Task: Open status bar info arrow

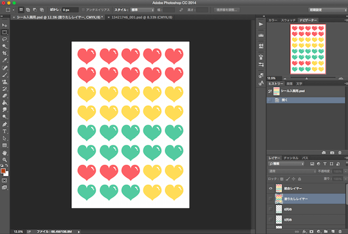Action: (79, 232)
